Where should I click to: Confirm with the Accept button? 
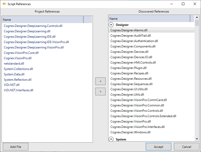tap(158, 147)
